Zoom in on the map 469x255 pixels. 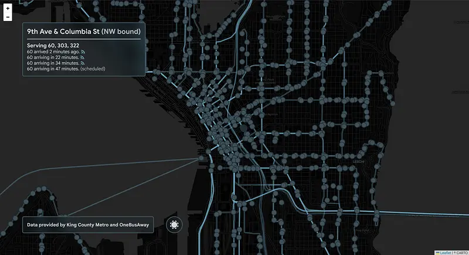coord(8,9)
